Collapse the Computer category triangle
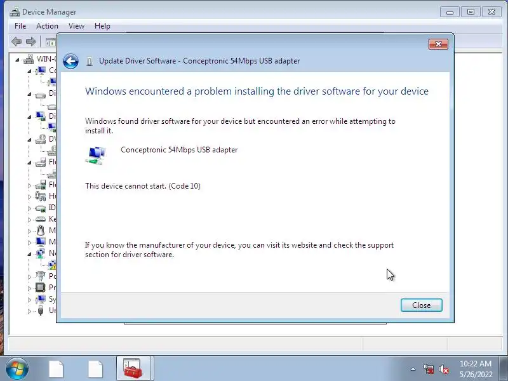Viewport: 508px width, 381px height. (x=29, y=71)
